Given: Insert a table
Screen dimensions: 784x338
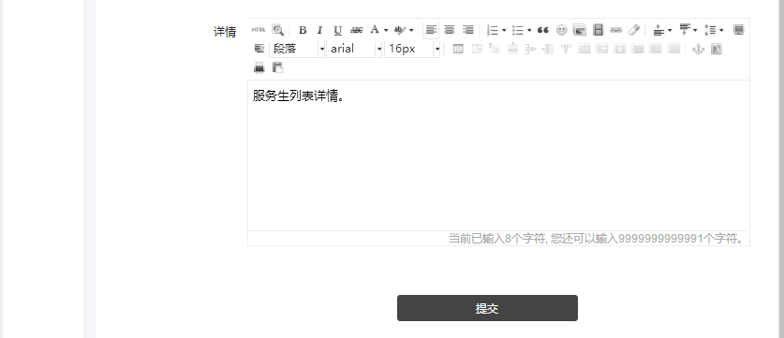Looking at the screenshot, I should point(458,49).
